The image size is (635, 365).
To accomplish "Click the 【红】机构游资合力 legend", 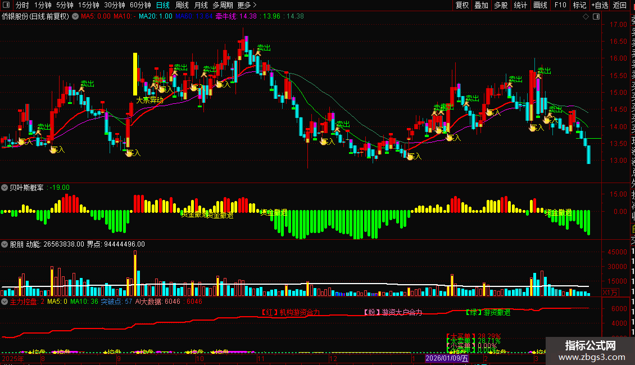I will point(289,312).
